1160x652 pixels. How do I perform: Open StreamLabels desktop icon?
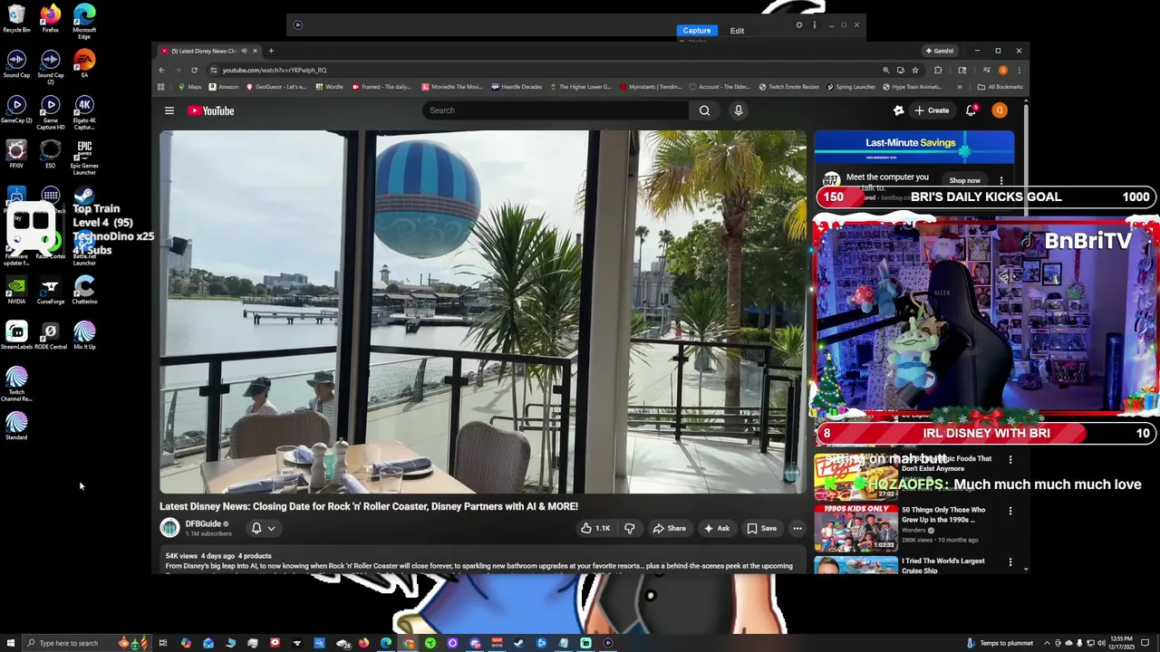pos(16,335)
